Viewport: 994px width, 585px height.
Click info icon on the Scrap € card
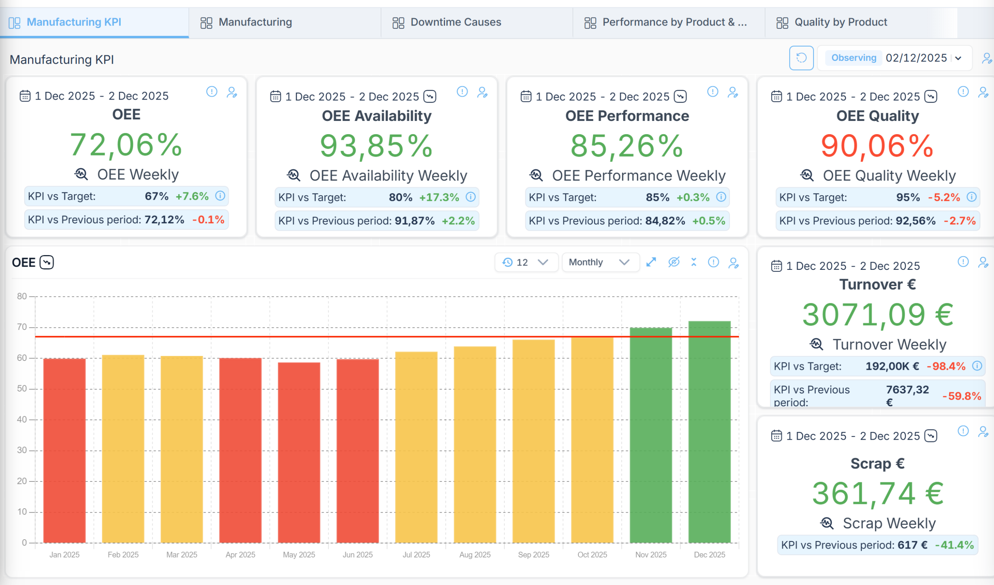[x=963, y=431]
